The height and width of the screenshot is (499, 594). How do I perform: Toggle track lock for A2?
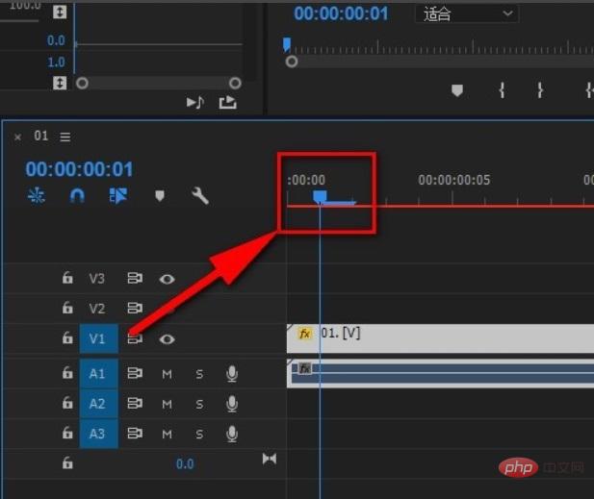(x=67, y=403)
